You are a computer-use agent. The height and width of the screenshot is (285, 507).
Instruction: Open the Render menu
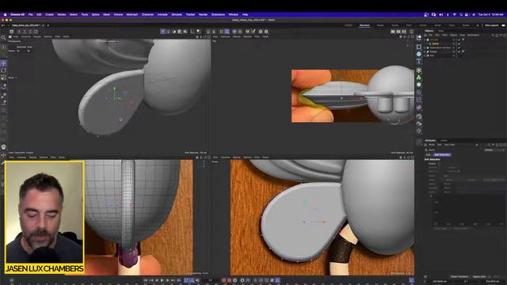(203, 14)
